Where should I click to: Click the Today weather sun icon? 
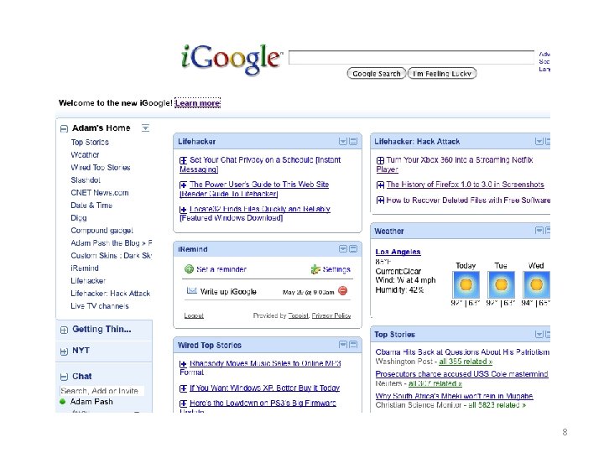click(x=466, y=284)
